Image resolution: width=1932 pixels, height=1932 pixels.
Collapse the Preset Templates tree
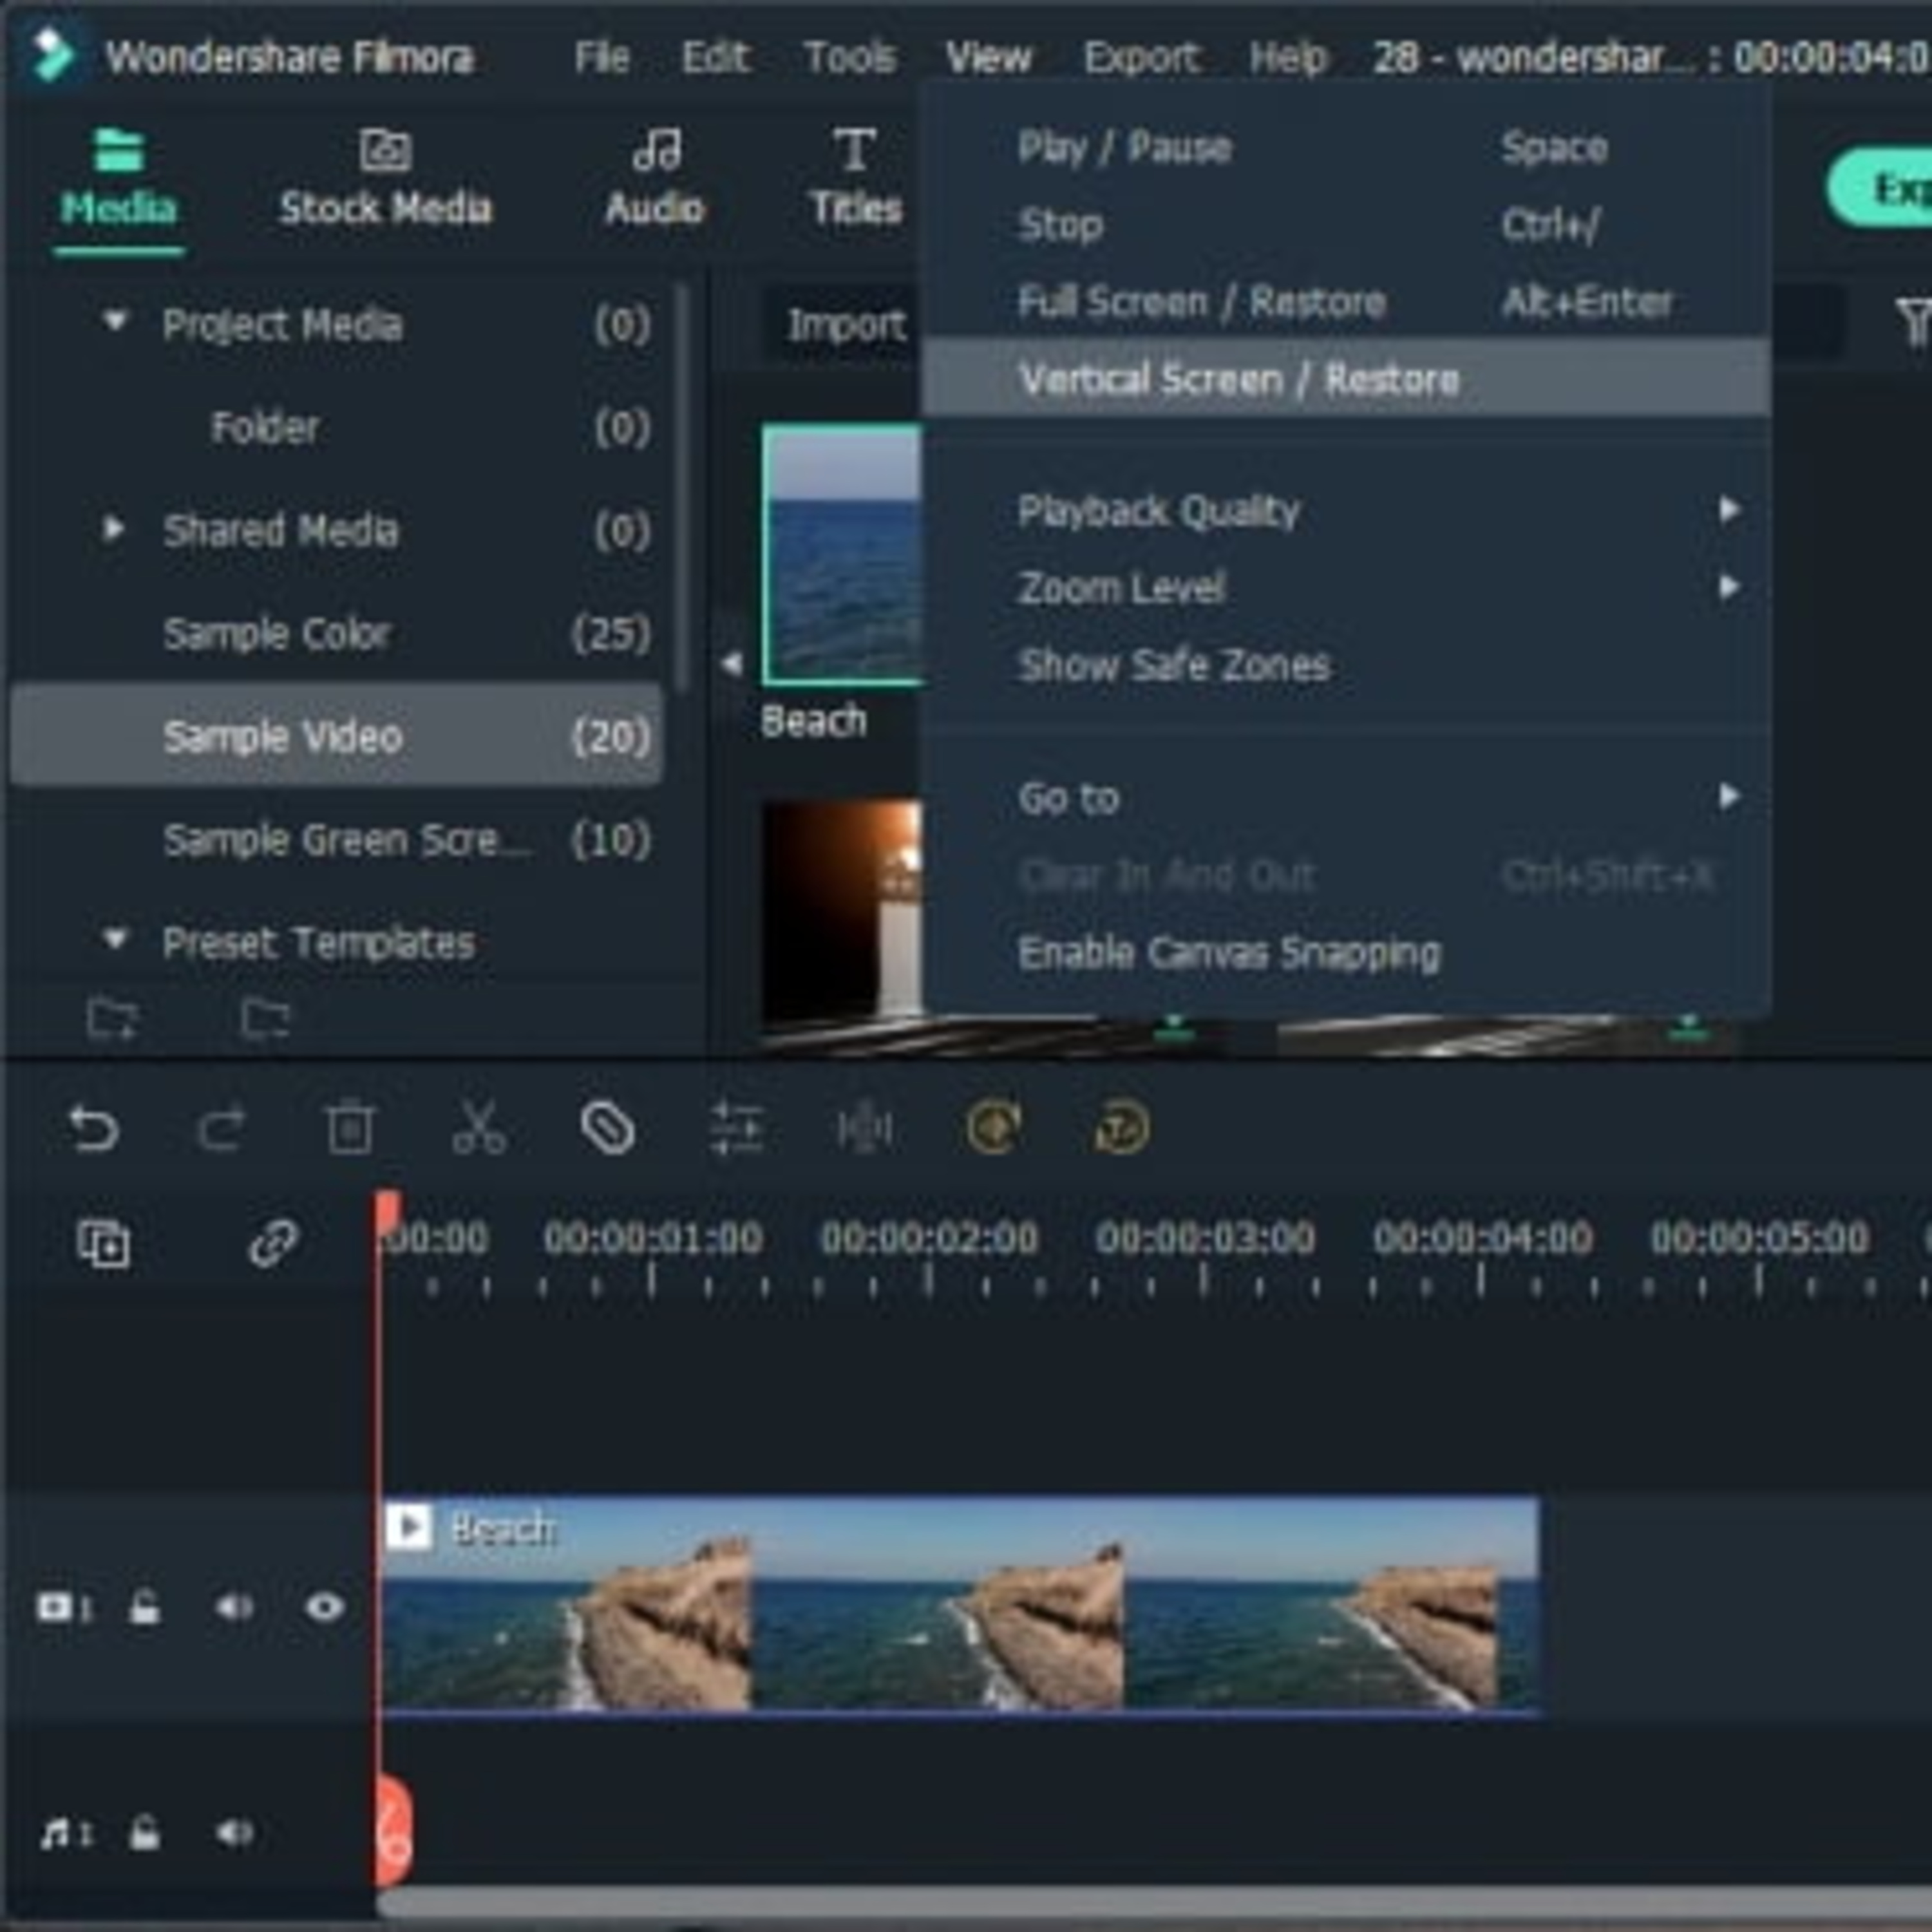coord(115,939)
